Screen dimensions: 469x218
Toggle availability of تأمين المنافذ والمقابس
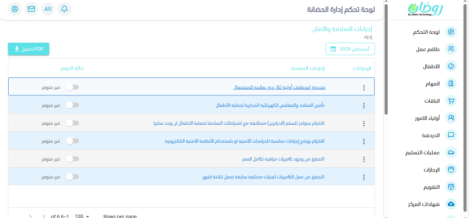pos(73,105)
